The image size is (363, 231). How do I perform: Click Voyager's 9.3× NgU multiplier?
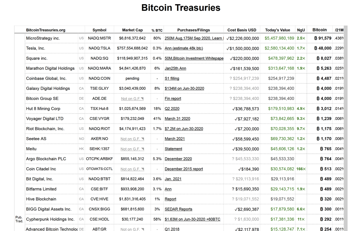click(301, 119)
